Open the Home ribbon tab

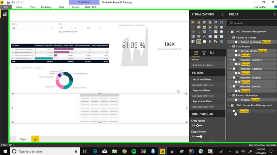point(19,7)
